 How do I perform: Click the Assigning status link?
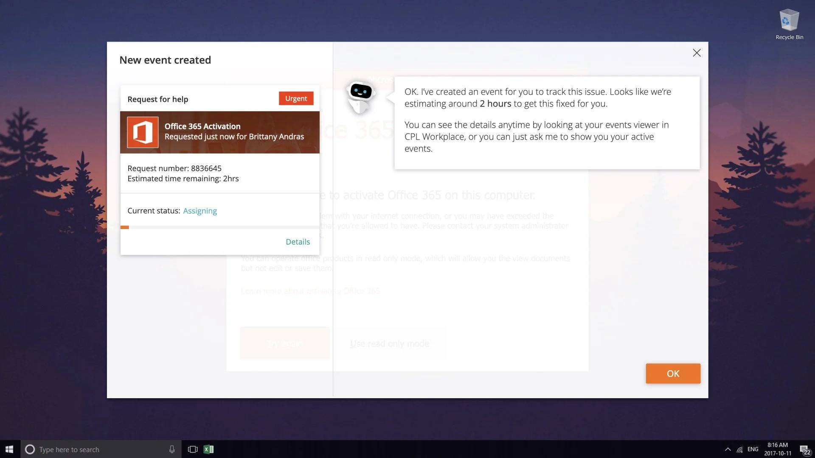[x=200, y=211]
